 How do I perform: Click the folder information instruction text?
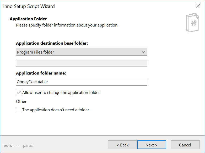click(67, 25)
